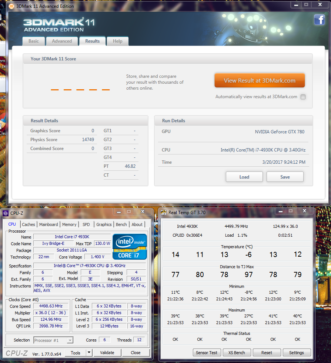The image size is (331, 363).
Task: Click the CPU-Z window title icon
Action: [6, 213]
